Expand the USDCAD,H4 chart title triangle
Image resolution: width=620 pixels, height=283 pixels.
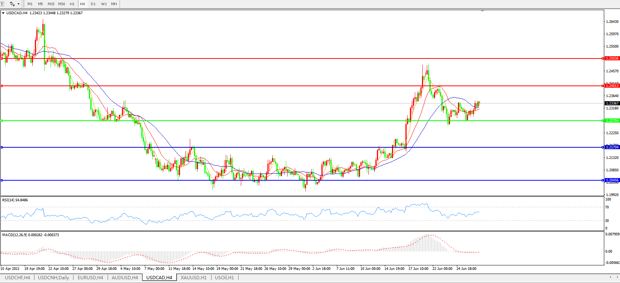3,13
